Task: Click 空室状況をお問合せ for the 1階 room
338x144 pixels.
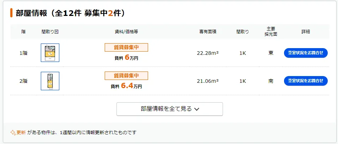Action: click(306, 53)
